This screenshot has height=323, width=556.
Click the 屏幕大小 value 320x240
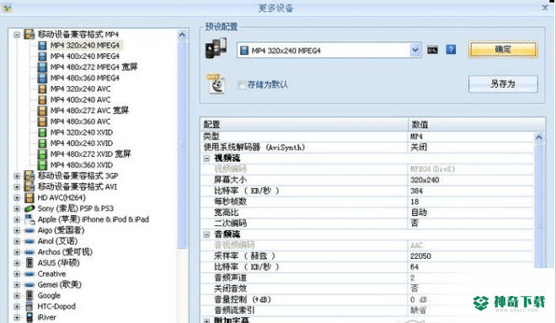tap(425, 180)
